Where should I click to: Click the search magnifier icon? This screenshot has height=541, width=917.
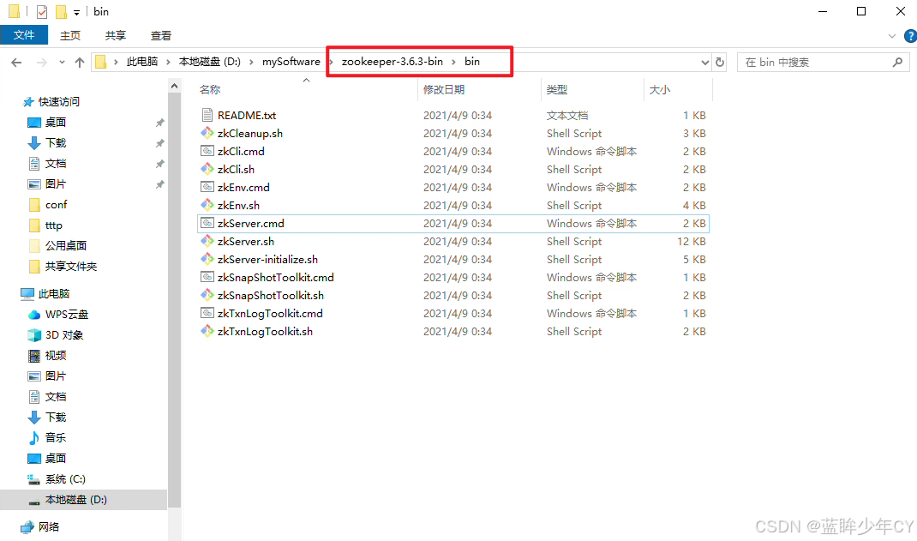pyautogui.click(x=897, y=62)
